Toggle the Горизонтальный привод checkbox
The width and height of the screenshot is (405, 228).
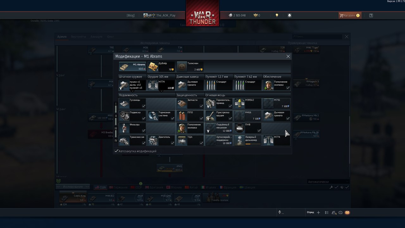pyautogui.click(x=230, y=106)
